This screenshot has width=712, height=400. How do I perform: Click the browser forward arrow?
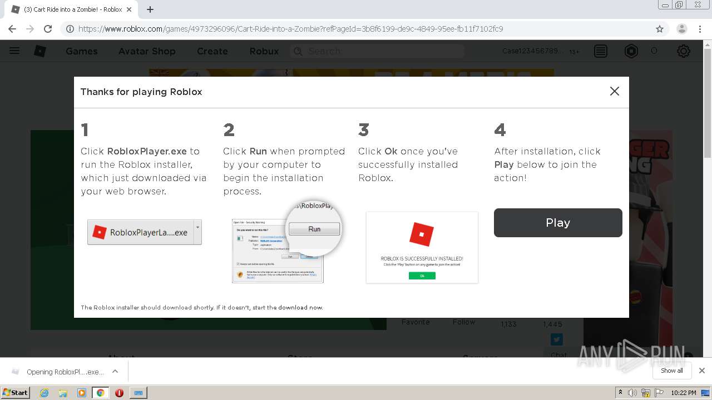30,29
